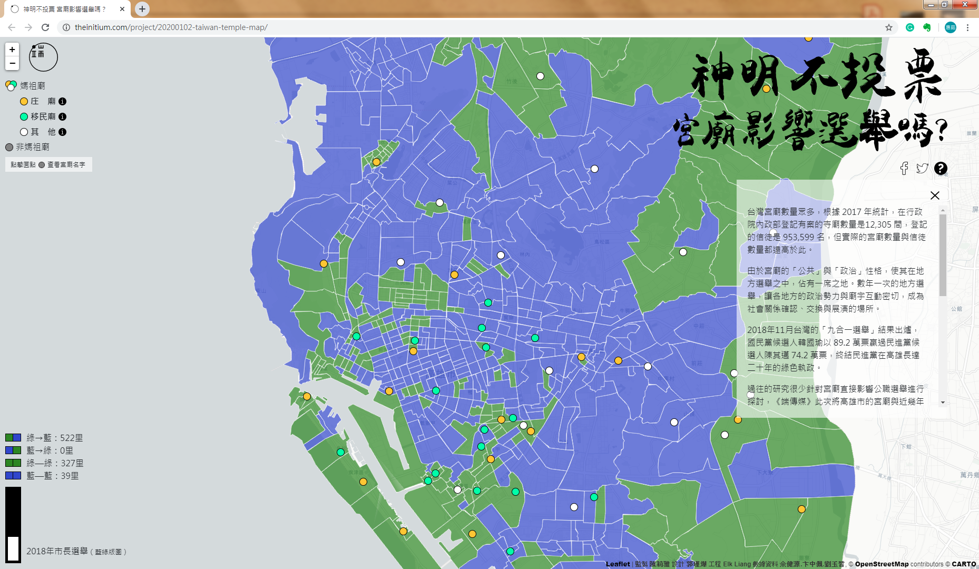Click the 藍—藍：39里 legend text
The height and width of the screenshot is (569, 979).
pos(53,476)
